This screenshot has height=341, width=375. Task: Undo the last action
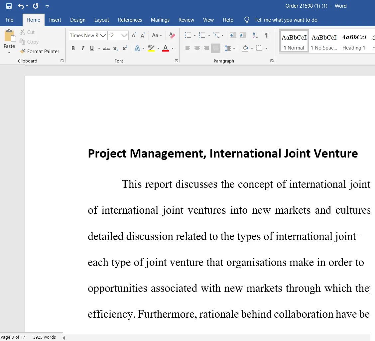(21, 6)
